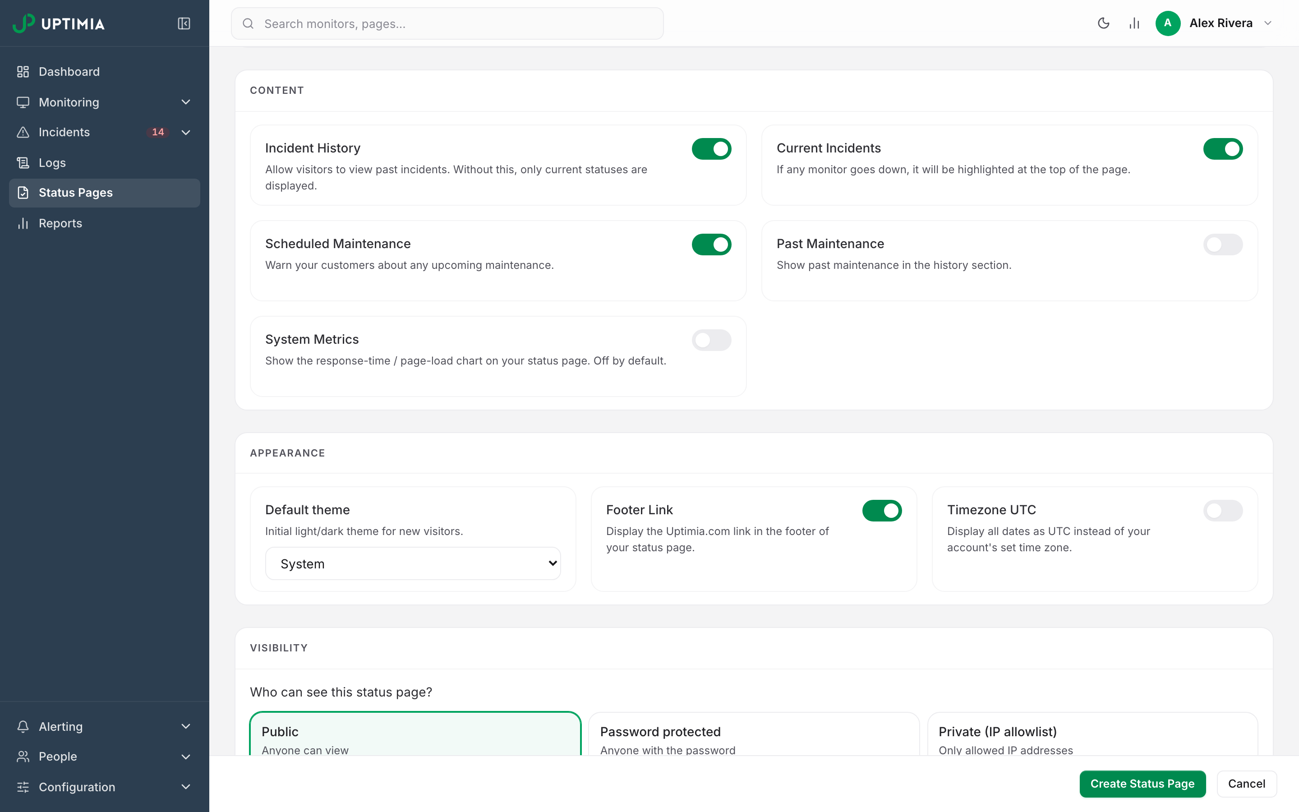Image resolution: width=1299 pixels, height=812 pixels.
Task: Disable Scheduled Maintenance switch
Action: [x=711, y=245]
